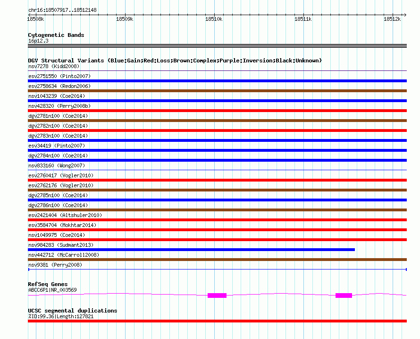The height and width of the screenshot is (339, 420).
Task: Click the RefSeq Genes track title
Action: click(x=48, y=284)
